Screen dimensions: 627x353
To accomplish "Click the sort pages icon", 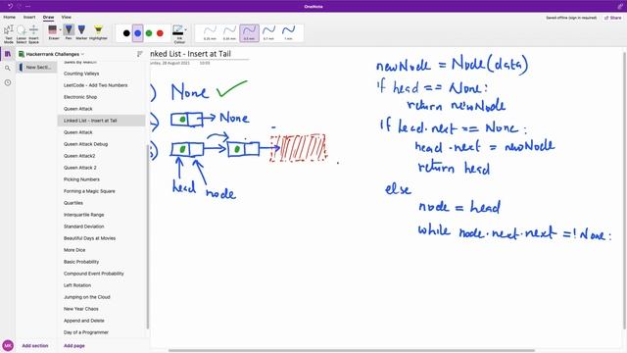I will coord(139,54).
